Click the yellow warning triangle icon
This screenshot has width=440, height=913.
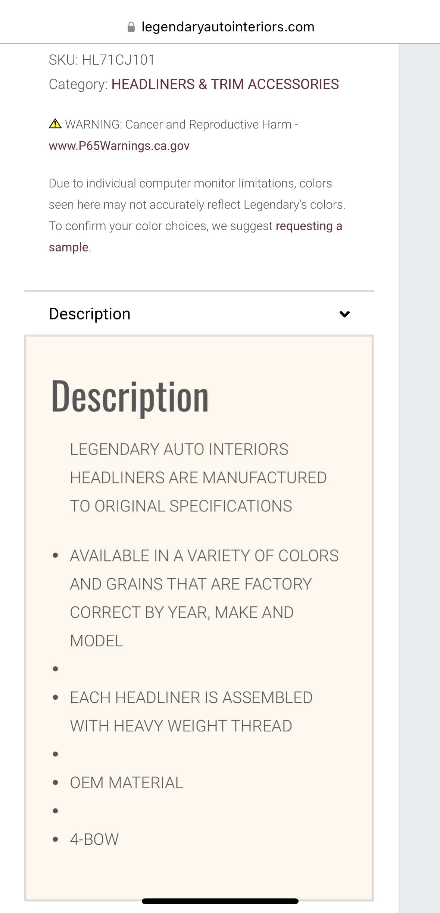click(x=55, y=124)
